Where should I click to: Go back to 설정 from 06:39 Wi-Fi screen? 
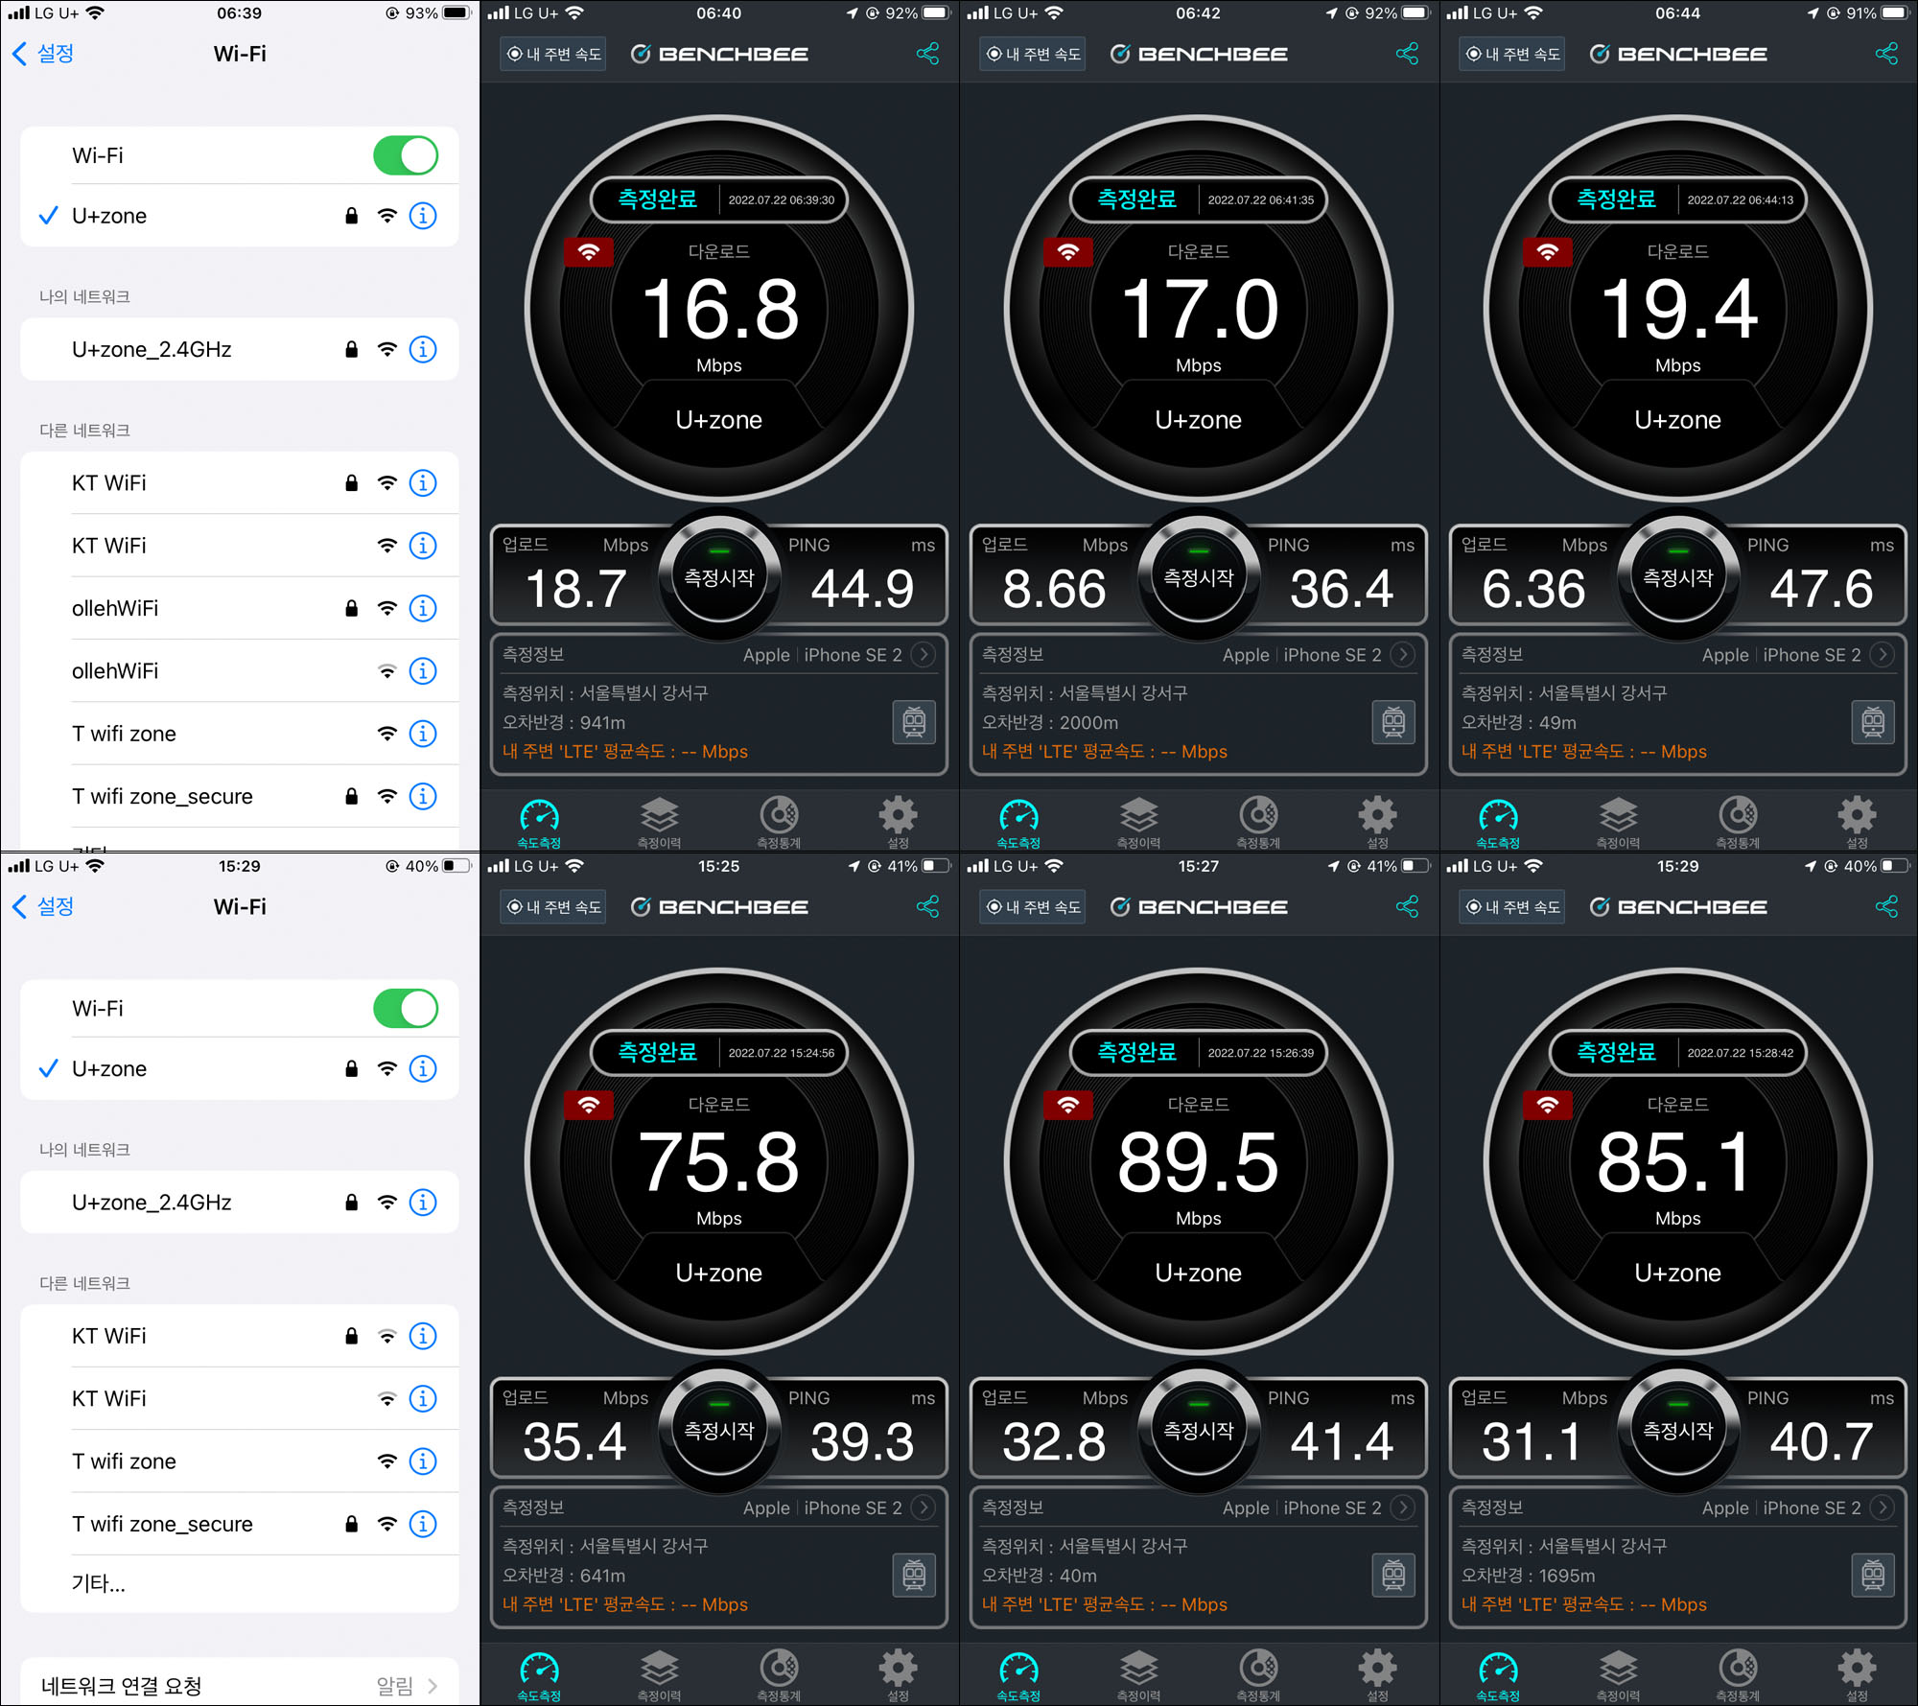point(43,54)
